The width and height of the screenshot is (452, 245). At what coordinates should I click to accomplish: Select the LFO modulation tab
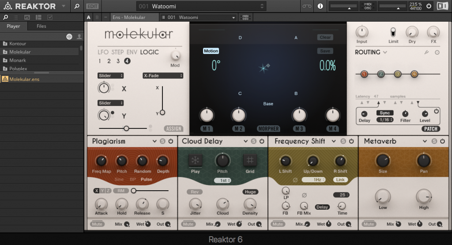[x=103, y=52]
